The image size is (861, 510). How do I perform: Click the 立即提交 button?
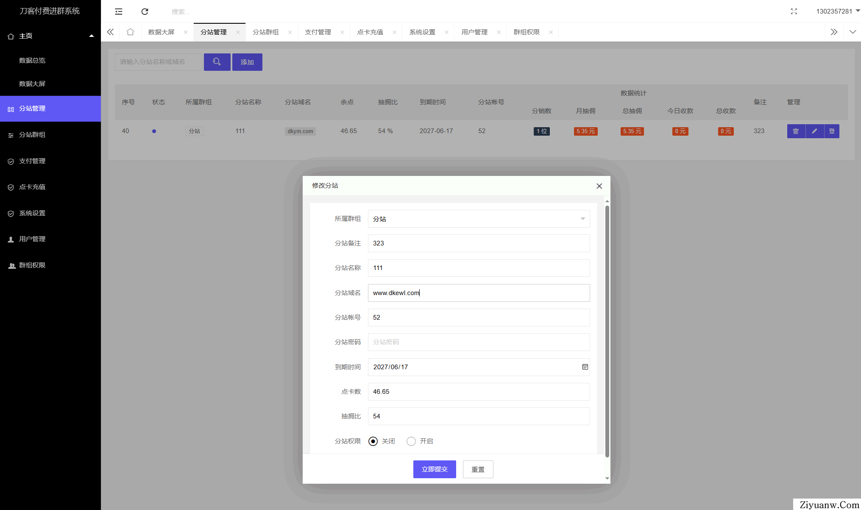tap(435, 469)
